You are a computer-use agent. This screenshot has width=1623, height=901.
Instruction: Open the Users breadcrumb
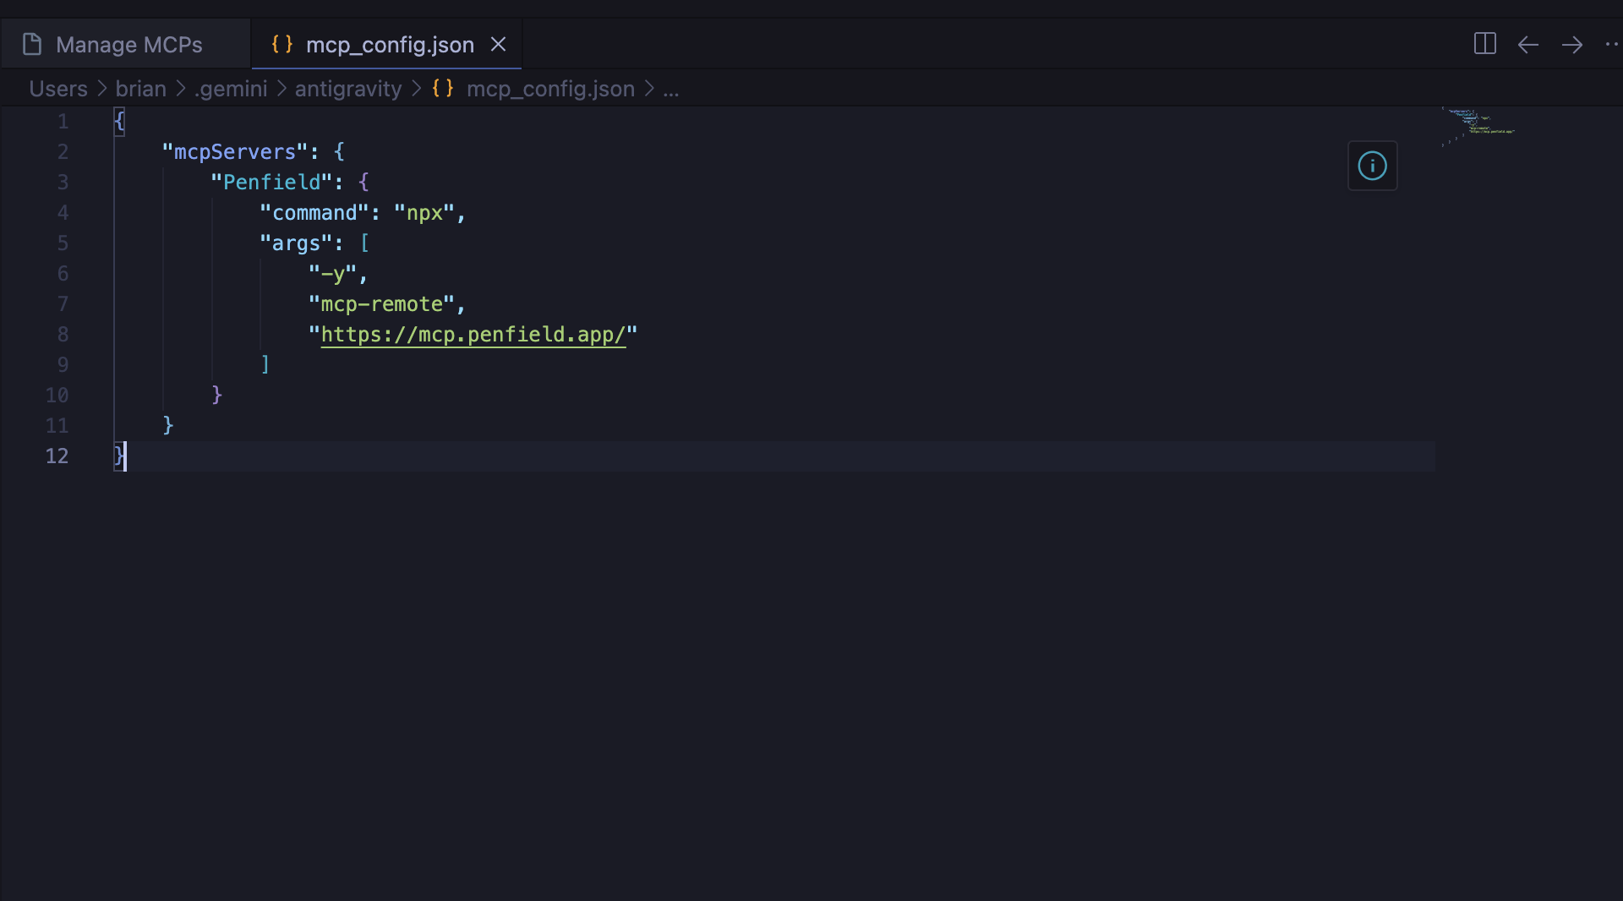pyautogui.click(x=58, y=89)
